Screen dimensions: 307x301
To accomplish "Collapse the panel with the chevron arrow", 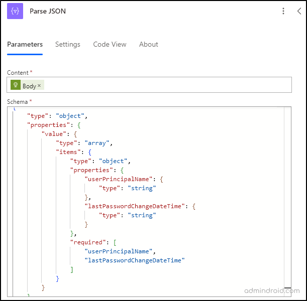I will [299, 11].
